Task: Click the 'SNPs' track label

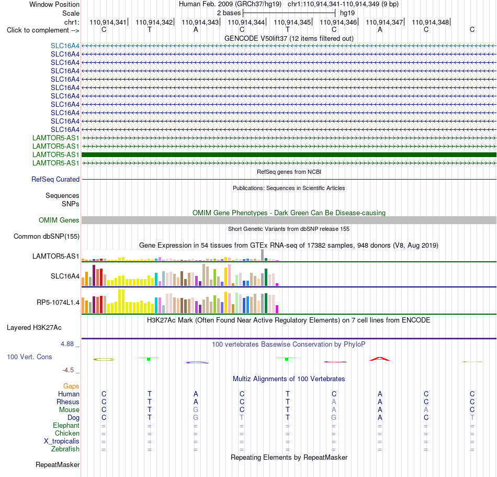Action: click(x=71, y=204)
